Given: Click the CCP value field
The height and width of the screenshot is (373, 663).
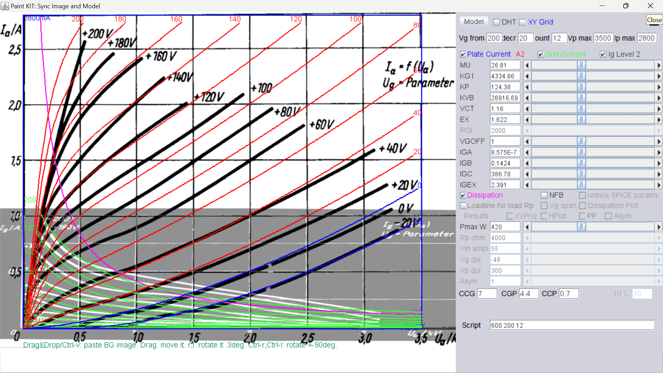Looking at the screenshot, I should click(x=569, y=294).
